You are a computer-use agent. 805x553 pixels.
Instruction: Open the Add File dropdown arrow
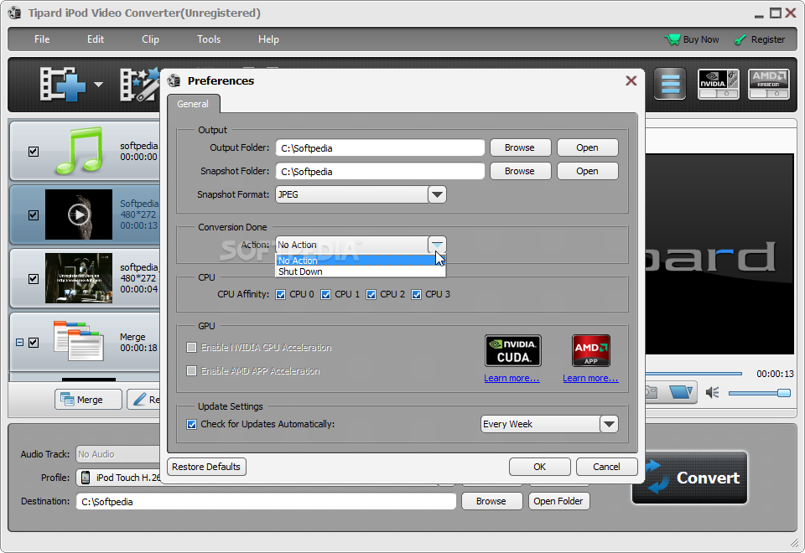(x=98, y=85)
